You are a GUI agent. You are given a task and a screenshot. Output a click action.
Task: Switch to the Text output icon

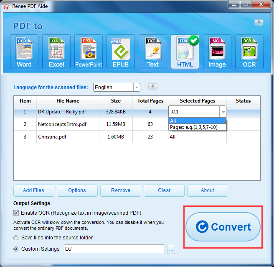pyautogui.click(x=153, y=52)
